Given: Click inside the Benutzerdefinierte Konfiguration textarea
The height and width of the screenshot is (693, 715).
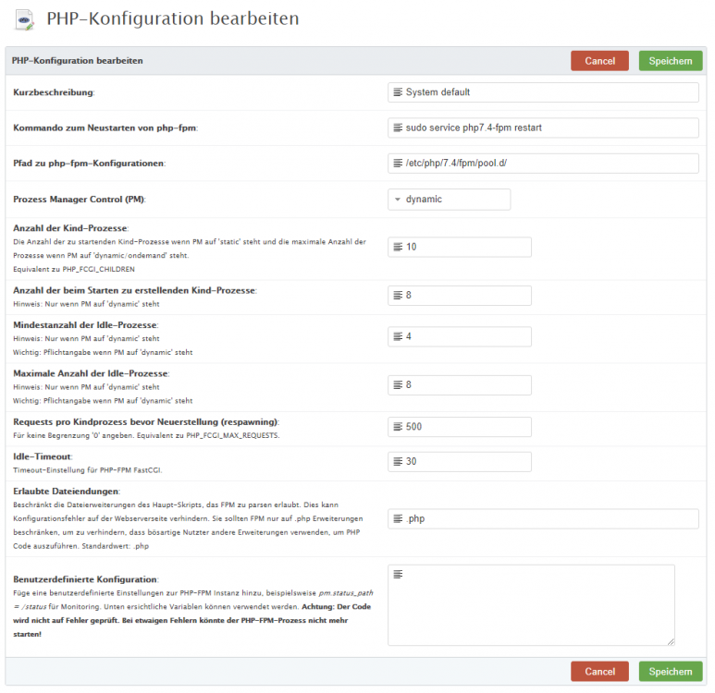Looking at the screenshot, I should pos(532,610).
